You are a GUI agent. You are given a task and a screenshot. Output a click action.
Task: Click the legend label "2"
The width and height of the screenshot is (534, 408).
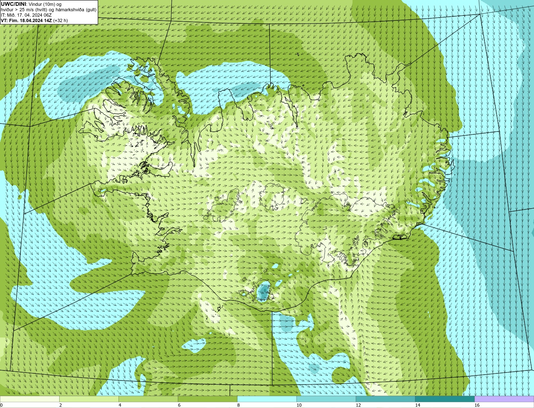tap(60, 405)
